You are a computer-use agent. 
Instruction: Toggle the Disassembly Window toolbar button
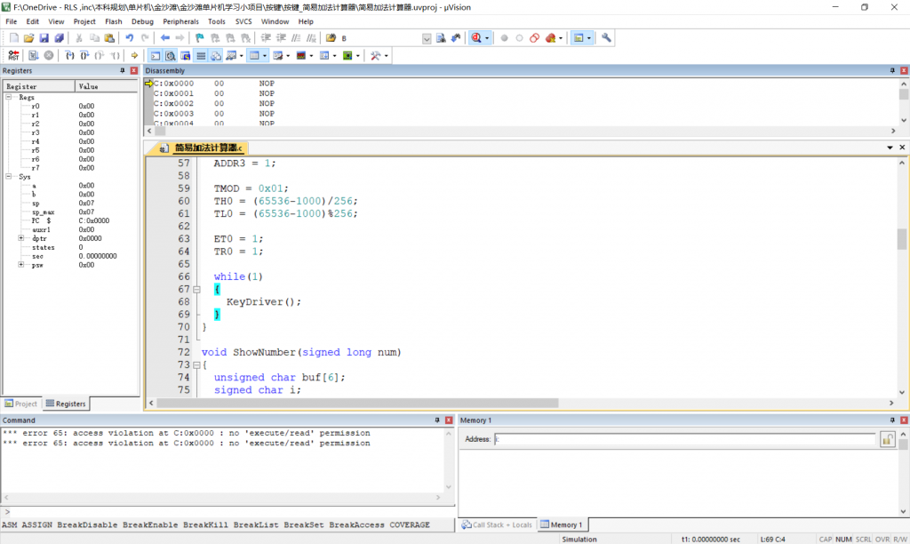pyautogui.click(x=171, y=55)
